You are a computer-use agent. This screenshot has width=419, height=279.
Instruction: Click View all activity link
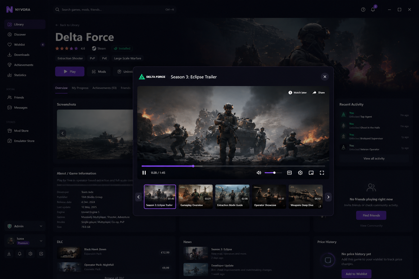[x=374, y=159]
